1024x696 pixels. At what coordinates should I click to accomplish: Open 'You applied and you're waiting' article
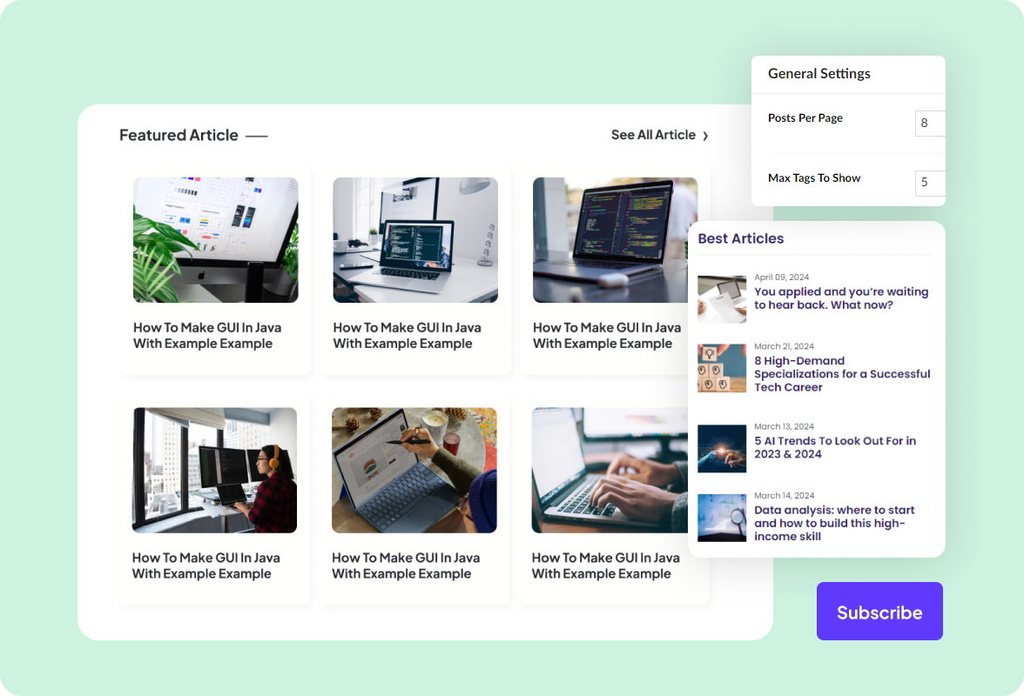click(x=841, y=298)
